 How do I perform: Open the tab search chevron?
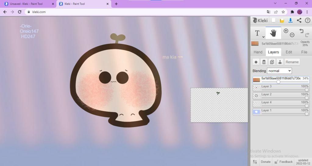[275, 3]
